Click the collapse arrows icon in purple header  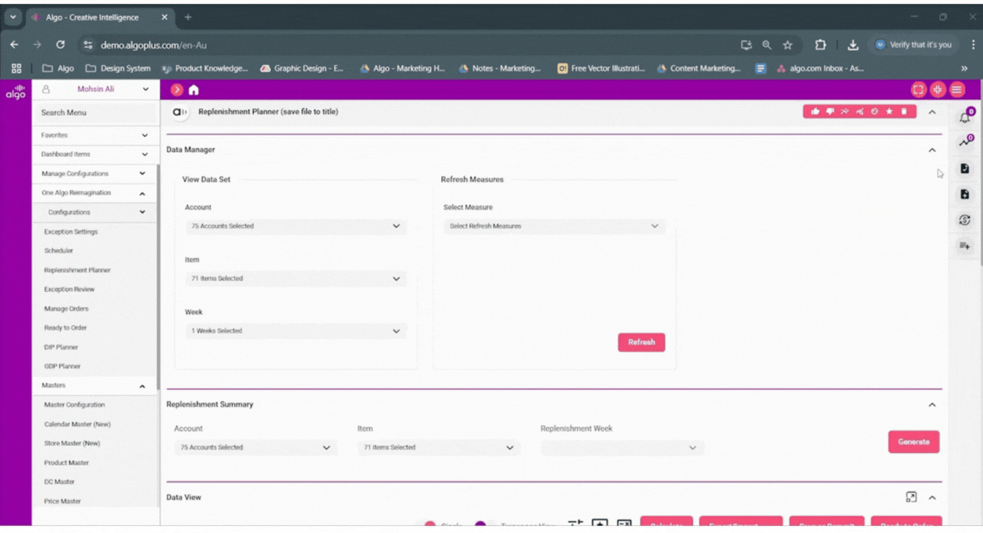click(937, 90)
